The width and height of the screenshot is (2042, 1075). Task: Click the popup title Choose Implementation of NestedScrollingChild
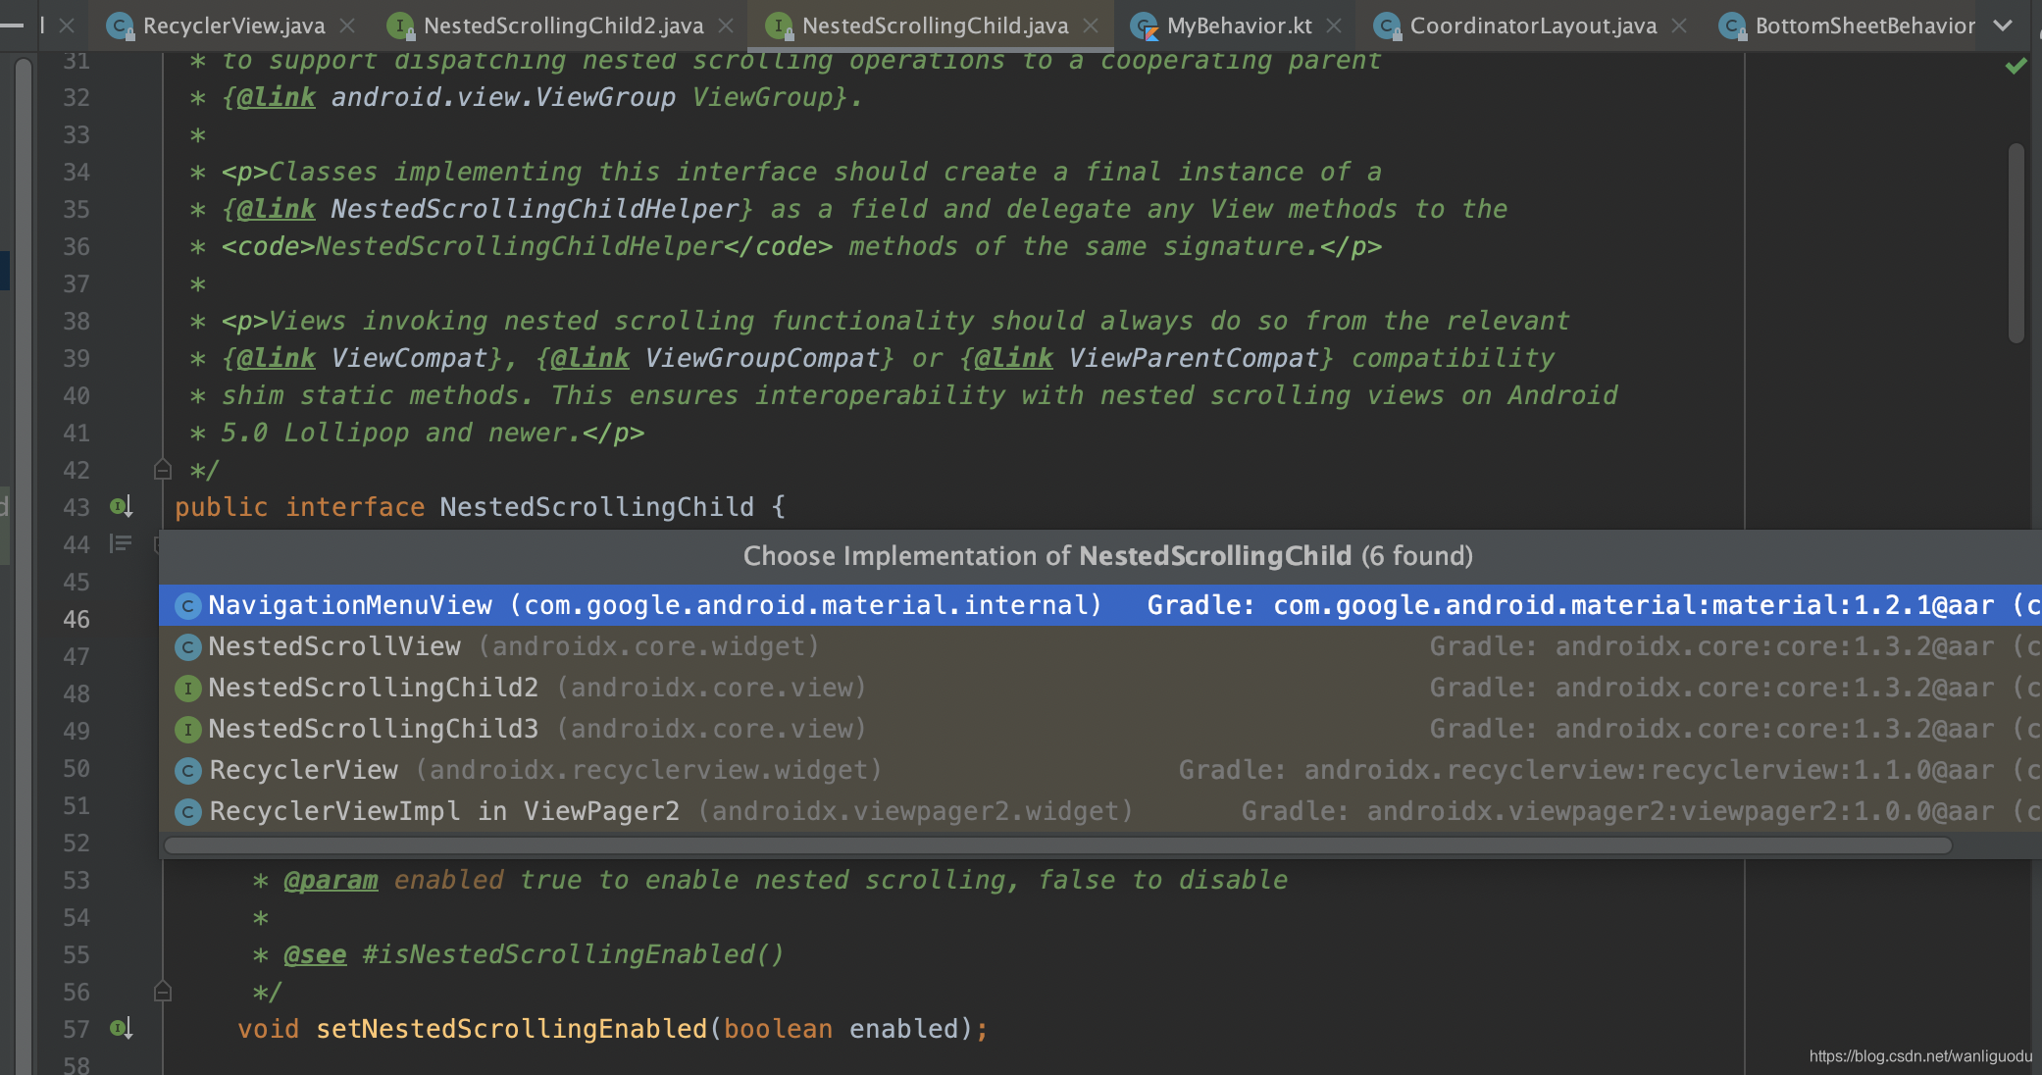pos(1107,556)
